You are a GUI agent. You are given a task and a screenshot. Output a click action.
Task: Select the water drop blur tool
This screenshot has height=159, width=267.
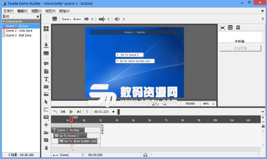(46, 148)
